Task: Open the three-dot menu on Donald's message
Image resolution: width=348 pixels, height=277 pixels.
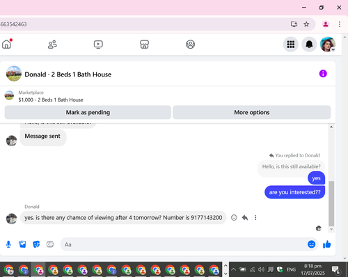Action: [x=255, y=218]
